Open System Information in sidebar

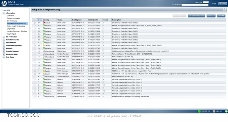tap(13, 18)
